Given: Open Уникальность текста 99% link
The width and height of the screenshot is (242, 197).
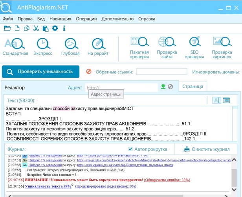Looking at the screenshot, I should point(48,186).
